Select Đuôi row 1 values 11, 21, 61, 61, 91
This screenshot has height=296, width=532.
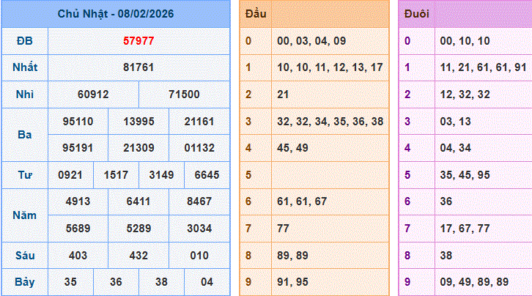[x=484, y=67]
